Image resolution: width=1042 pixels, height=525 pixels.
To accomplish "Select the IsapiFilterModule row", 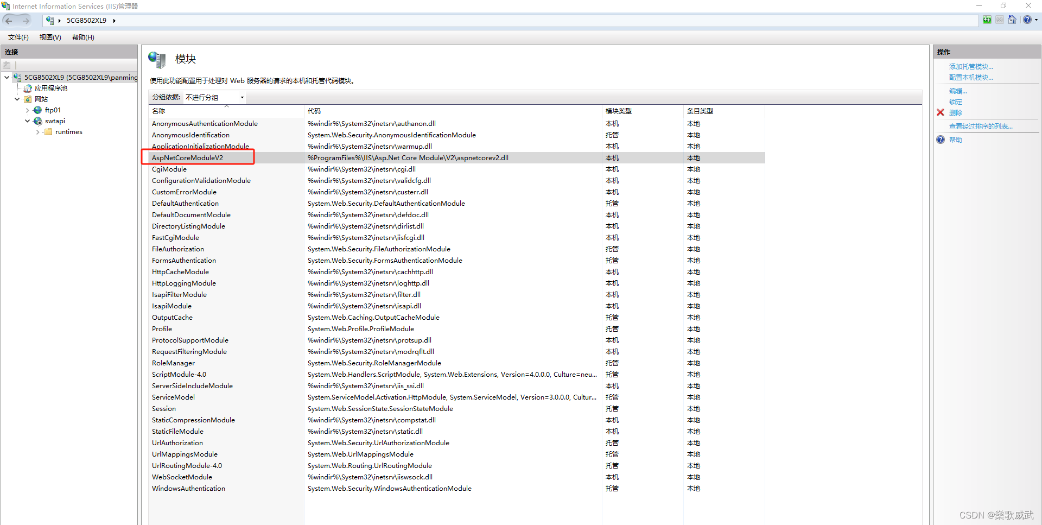I will click(x=457, y=295).
